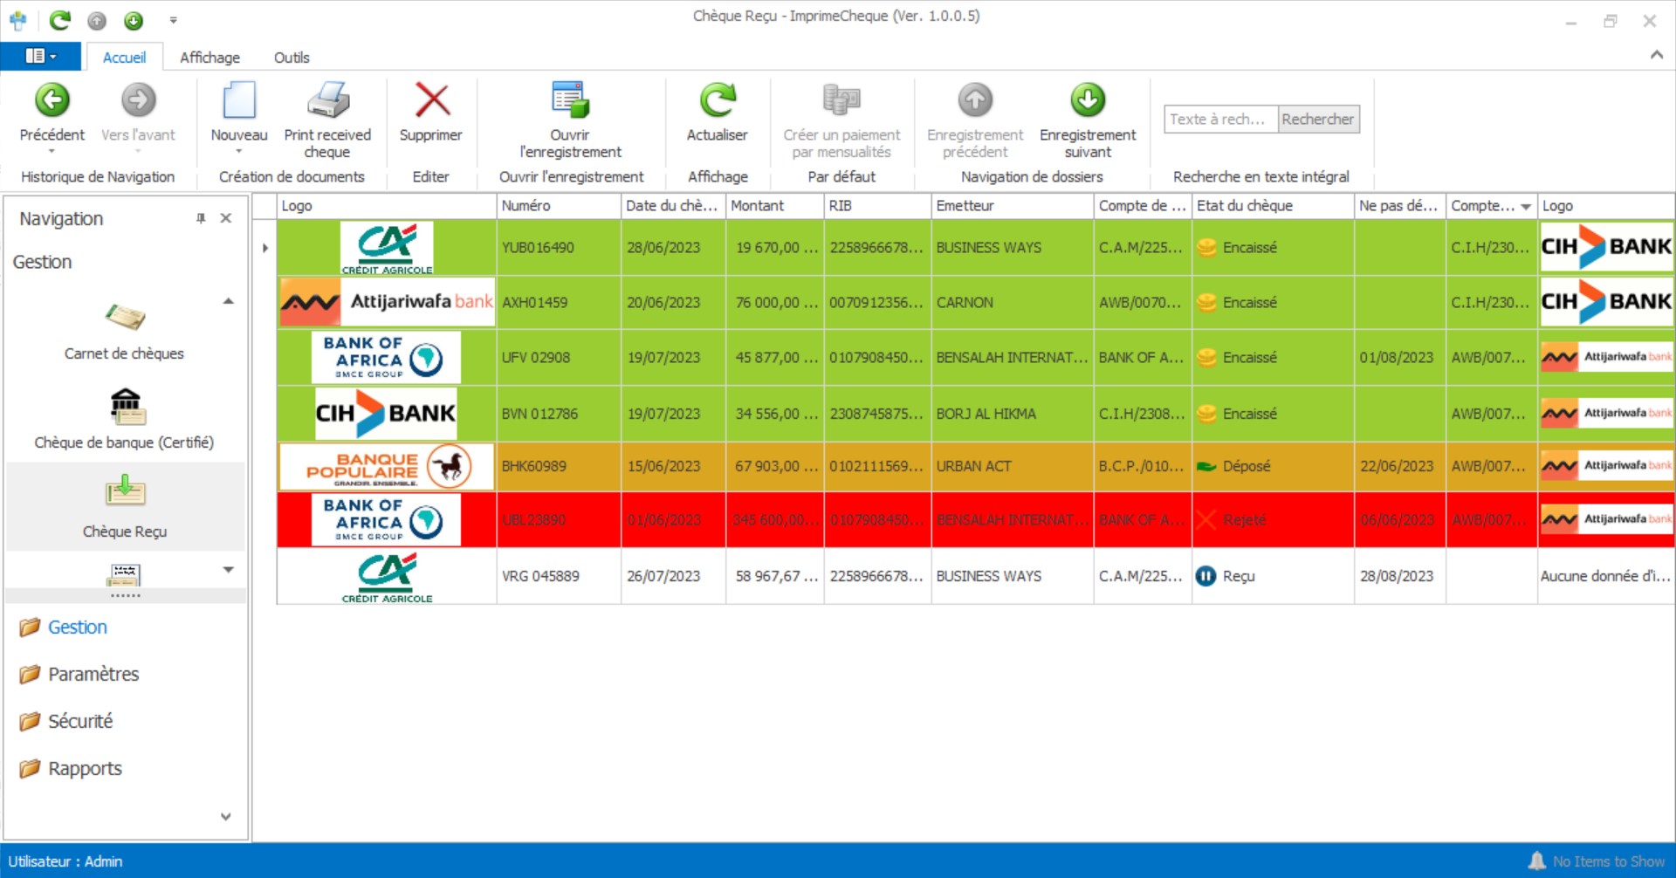
Task: Select the amount 76 000,00 cell
Action: click(x=774, y=303)
